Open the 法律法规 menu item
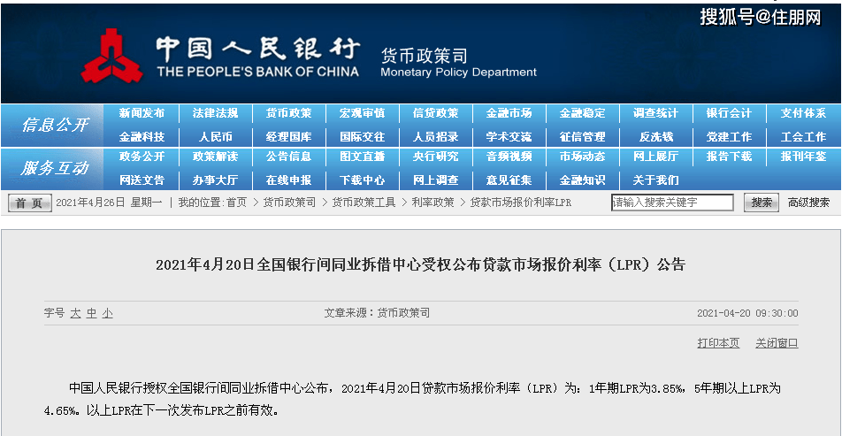The width and height of the screenshot is (842, 436). pyautogui.click(x=215, y=113)
